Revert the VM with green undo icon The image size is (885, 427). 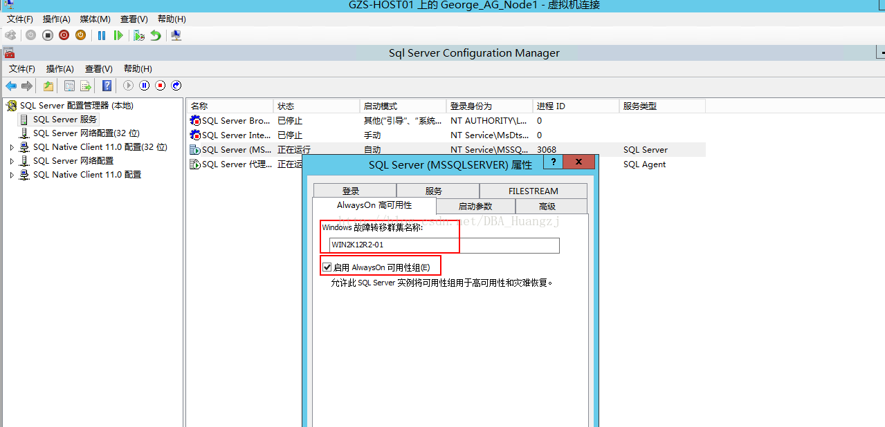pos(156,35)
